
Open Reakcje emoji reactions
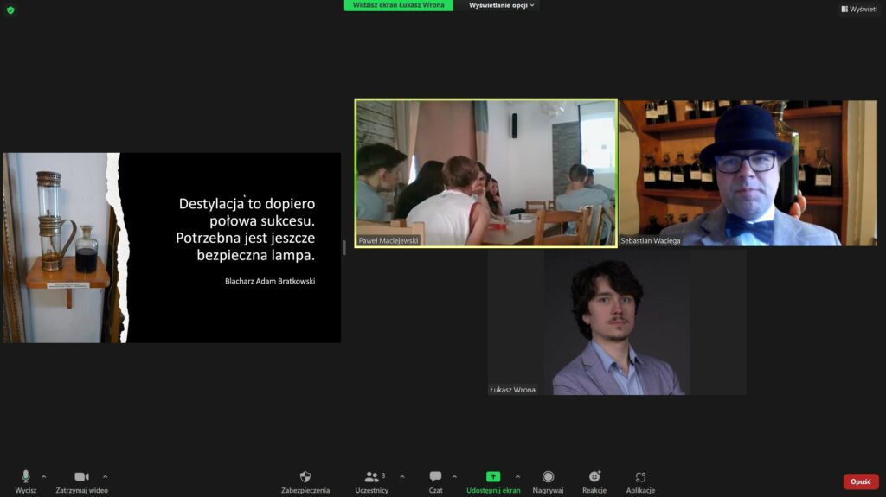(x=594, y=477)
